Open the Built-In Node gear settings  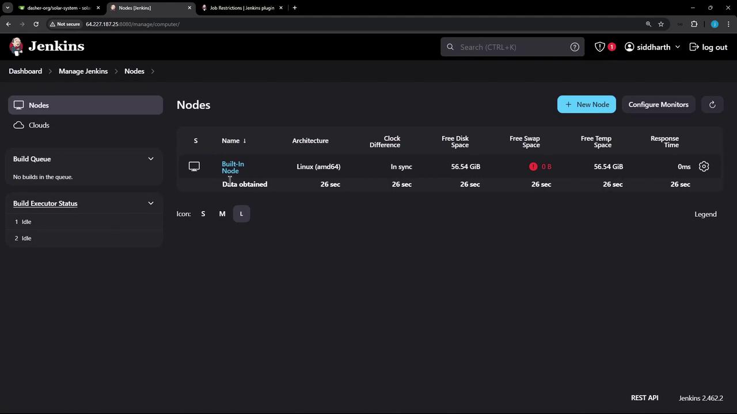click(704, 167)
